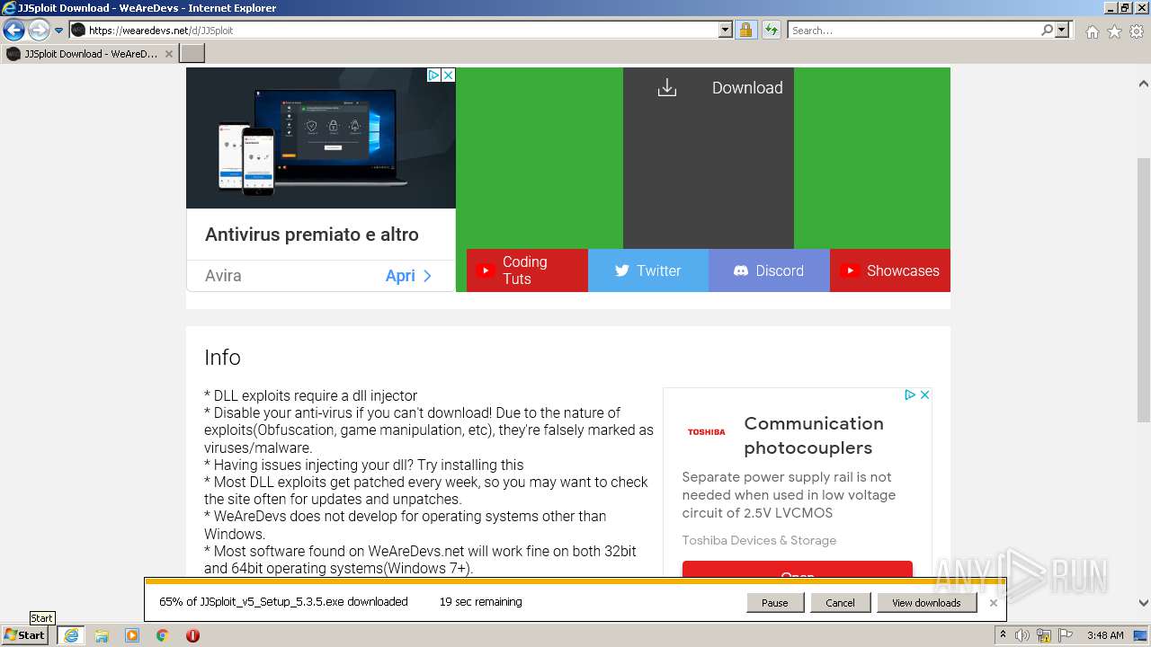1151x647 pixels.
Task: Close the Toshiba ad with X
Action: coord(924,394)
